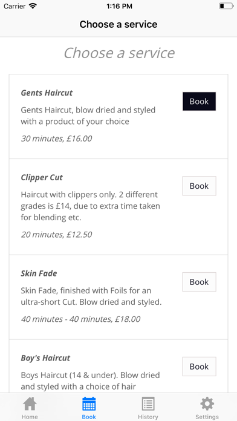Tap the Wi-Fi status icon
Image resolution: width=237 pixels, height=421 pixels.
point(33,6)
